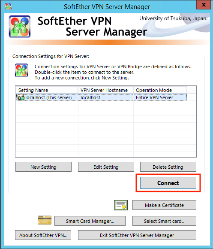Click the gold smart card icon
The image size is (213, 249).
click(x=45, y=220)
